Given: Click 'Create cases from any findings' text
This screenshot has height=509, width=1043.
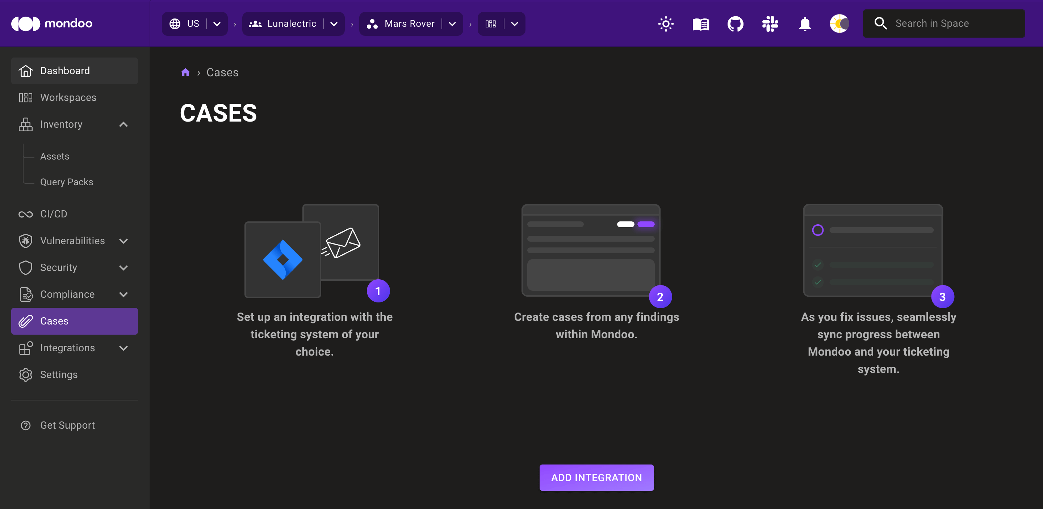Looking at the screenshot, I should click(x=596, y=325).
